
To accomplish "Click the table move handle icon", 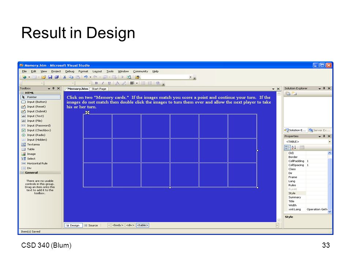I will coord(87,113).
